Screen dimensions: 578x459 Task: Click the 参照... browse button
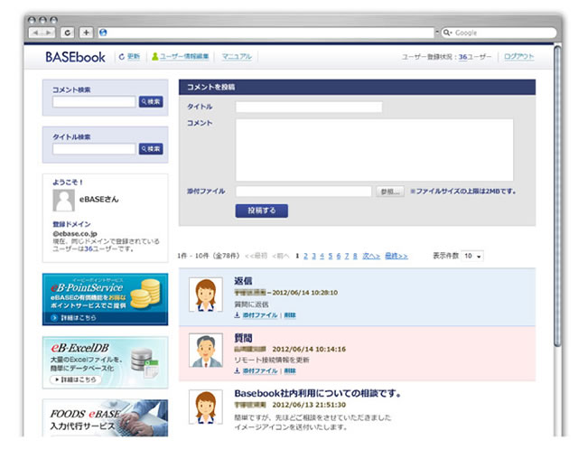click(x=390, y=192)
